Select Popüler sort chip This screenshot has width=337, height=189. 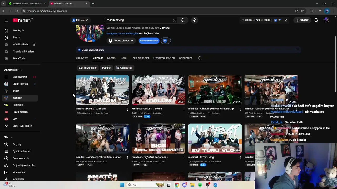point(106,68)
